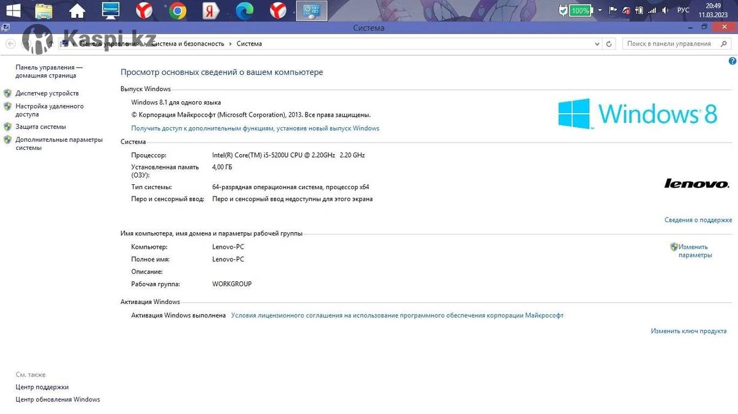Open the blue Help question icon
738x414 pixels.
point(732,61)
